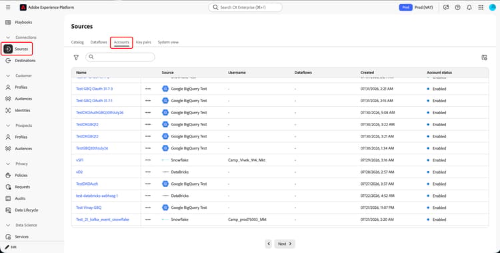Image resolution: width=500 pixels, height=253 pixels.
Task: Click the blue Prod badge
Action: click(x=405, y=7)
